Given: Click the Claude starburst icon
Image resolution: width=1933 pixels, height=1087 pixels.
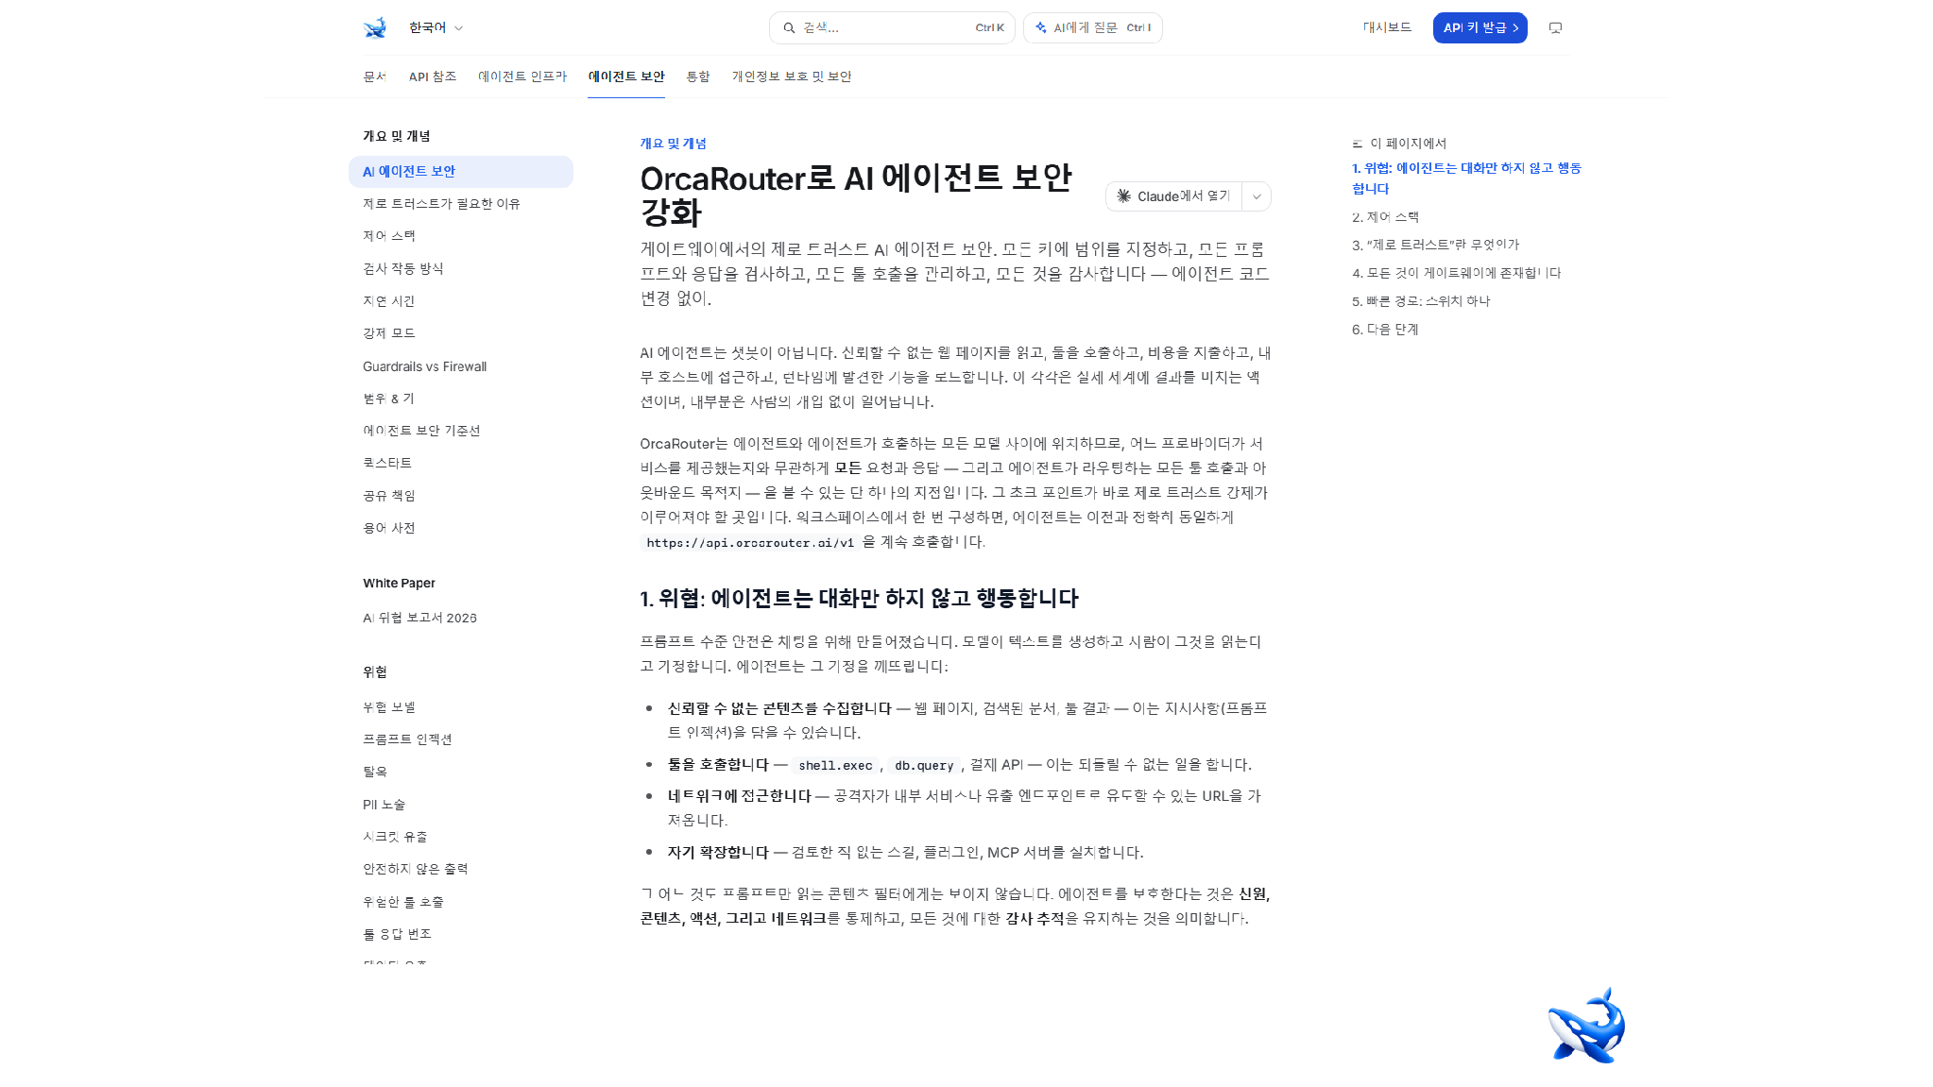Looking at the screenshot, I should pos(1123,196).
